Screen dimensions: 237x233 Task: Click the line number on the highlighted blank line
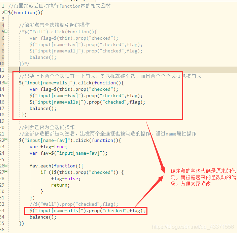tap(2, 70)
